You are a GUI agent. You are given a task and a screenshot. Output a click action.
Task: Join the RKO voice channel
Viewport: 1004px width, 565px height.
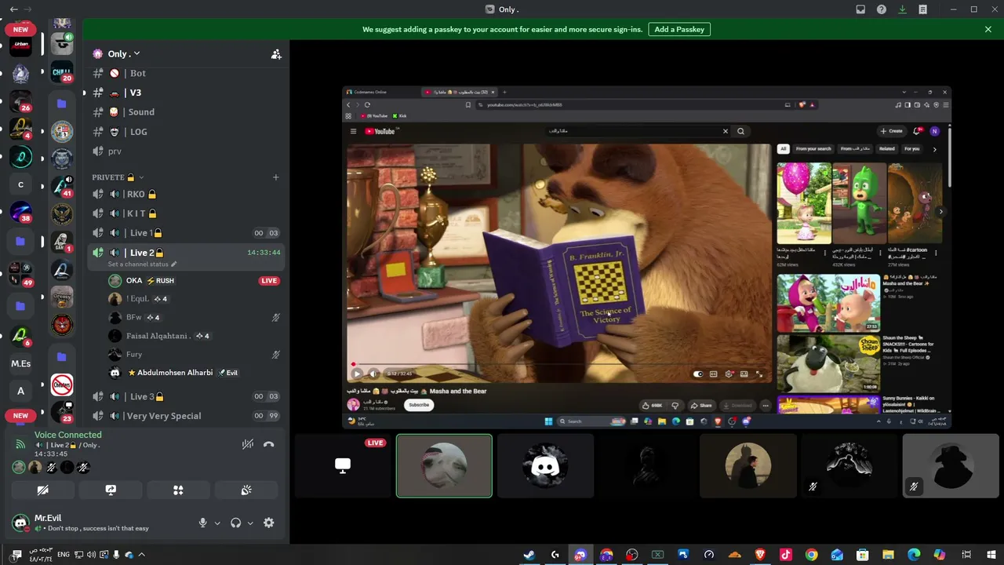(186, 194)
